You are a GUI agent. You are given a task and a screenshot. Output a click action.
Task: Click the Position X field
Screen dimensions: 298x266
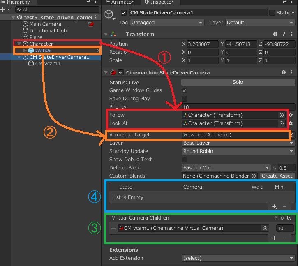point(202,44)
